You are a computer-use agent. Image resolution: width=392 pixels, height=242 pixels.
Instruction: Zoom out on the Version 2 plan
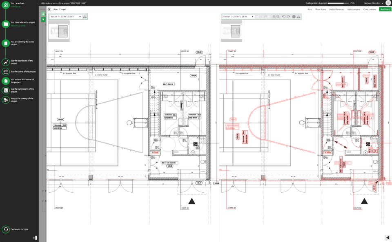(x=278, y=17)
